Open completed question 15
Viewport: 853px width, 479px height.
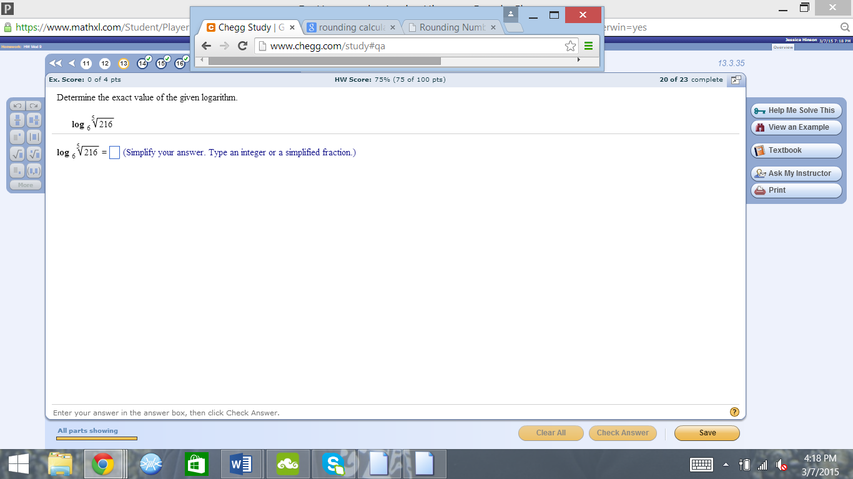point(161,63)
